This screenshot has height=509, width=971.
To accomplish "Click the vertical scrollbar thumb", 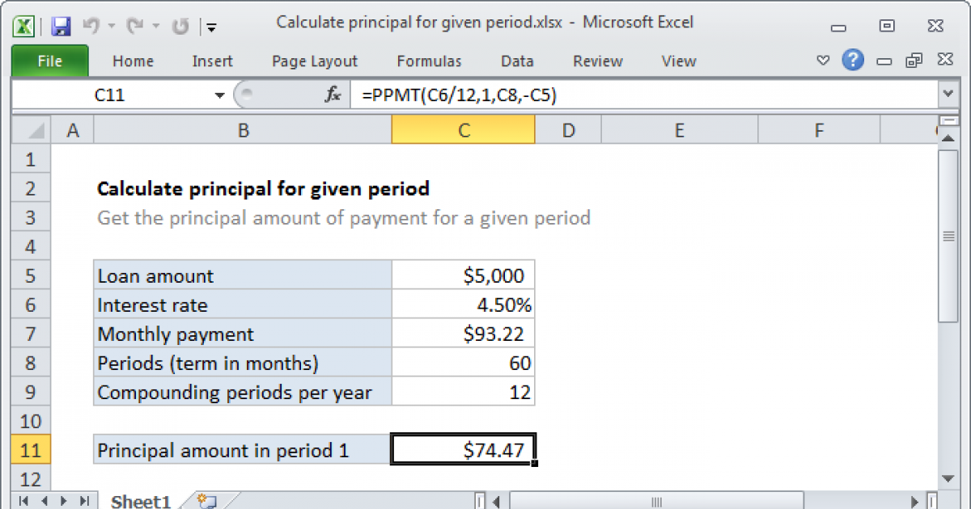I will [x=948, y=237].
